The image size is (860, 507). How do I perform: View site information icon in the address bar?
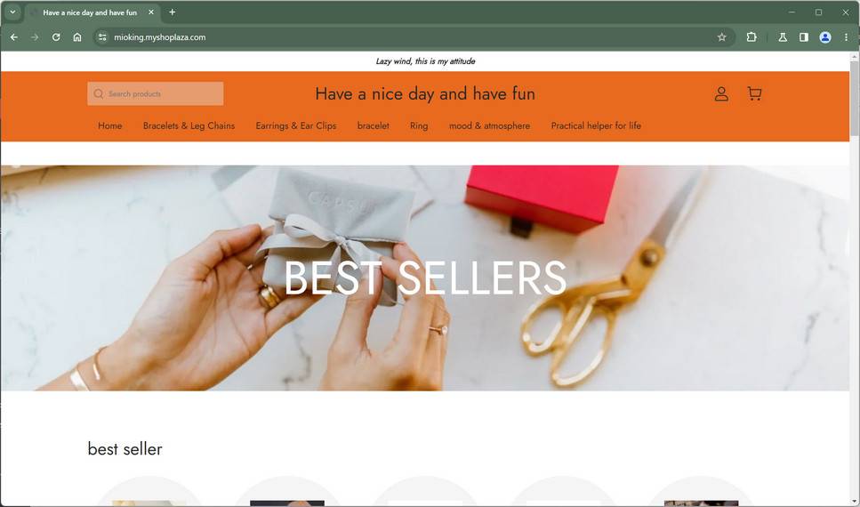click(102, 37)
